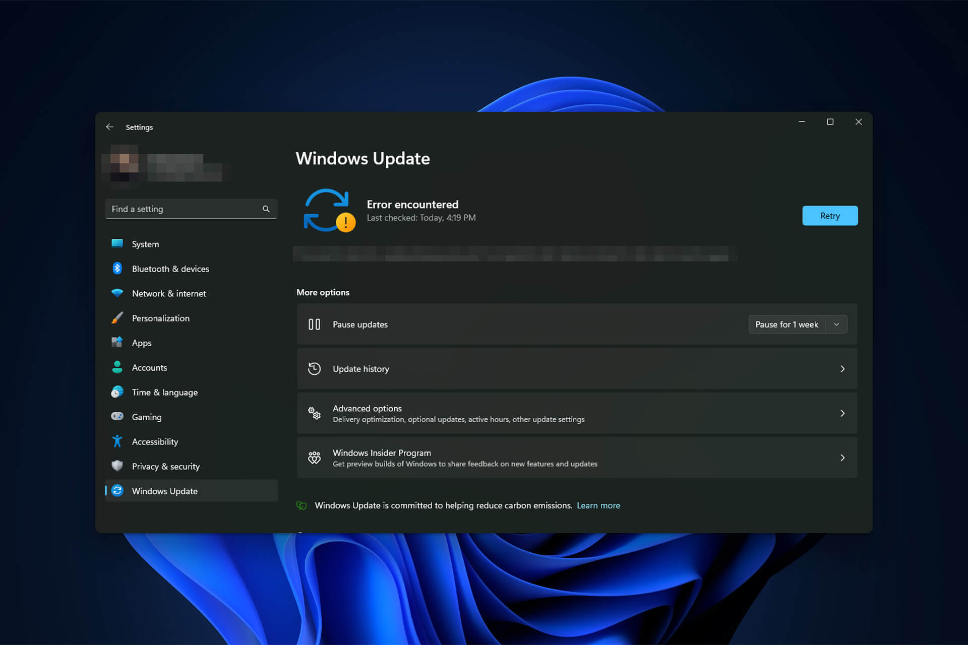The image size is (968, 645).
Task: Click the Advanced options gears icon
Action: point(314,413)
